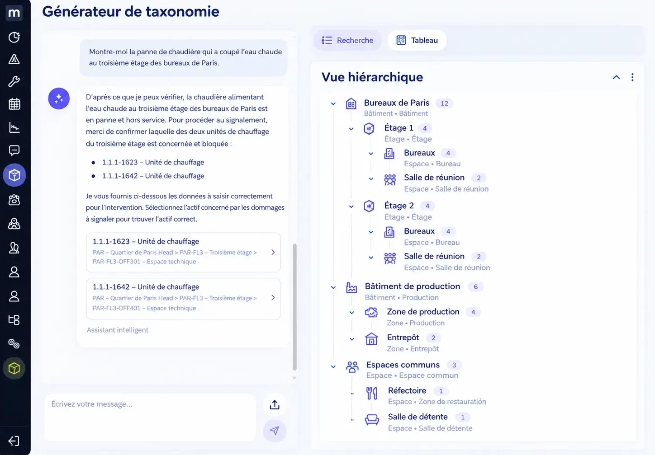Click the highlighted purple cube sidebar icon
Screen dimensions: 655x455
click(14, 175)
